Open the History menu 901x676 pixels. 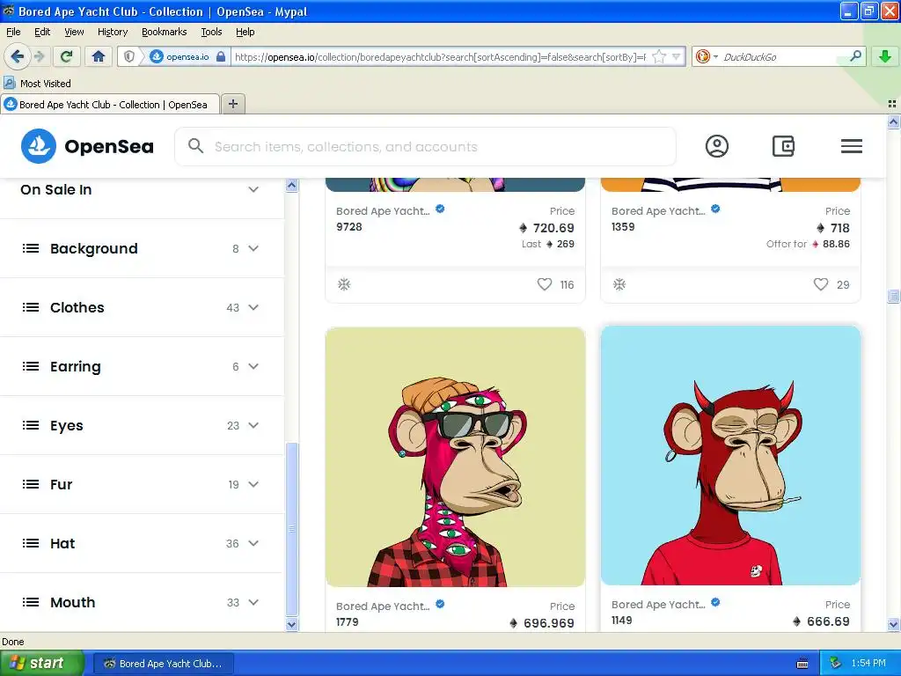113,33
